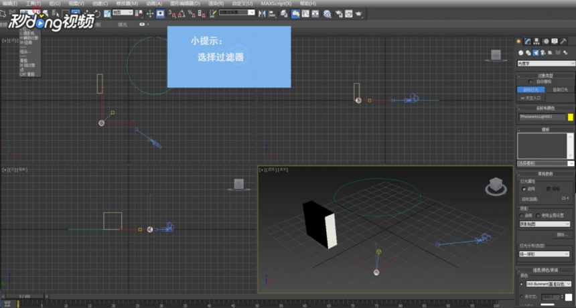Viewport: 576px width, 308px height.
Task: Open the Motion command panel tab
Action: 546,42
